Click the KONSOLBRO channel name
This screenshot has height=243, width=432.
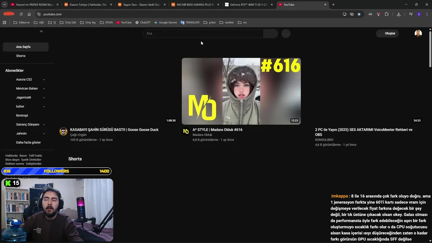(x=324, y=140)
